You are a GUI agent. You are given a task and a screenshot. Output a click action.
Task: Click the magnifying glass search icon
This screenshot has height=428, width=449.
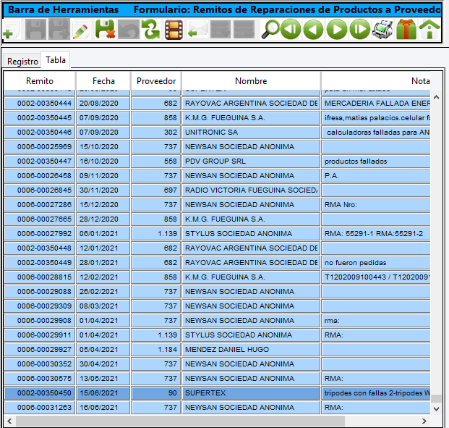(x=270, y=29)
